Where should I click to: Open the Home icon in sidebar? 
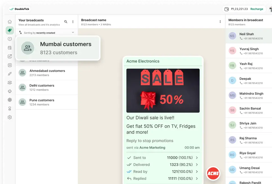[x=10, y=22]
